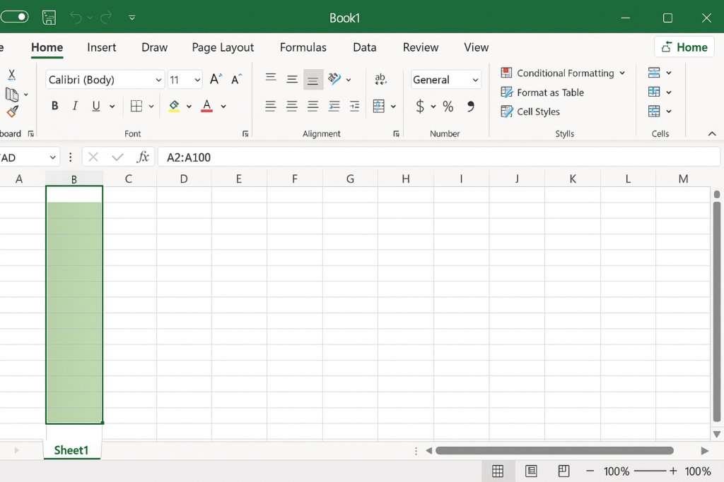Screen dimensions: 724x482
Task: Click the Merge & Center icon
Action: pyautogui.click(x=379, y=106)
